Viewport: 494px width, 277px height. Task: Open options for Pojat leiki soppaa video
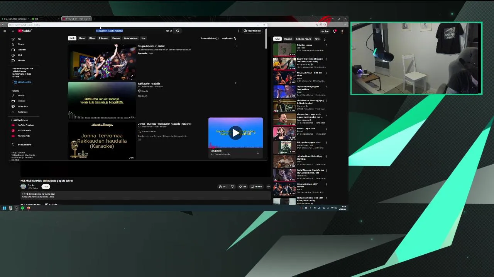[x=327, y=45]
